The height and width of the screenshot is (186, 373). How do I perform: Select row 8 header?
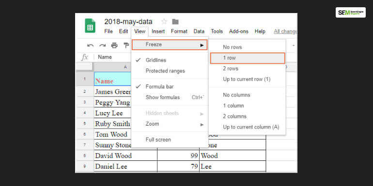click(x=85, y=156)
